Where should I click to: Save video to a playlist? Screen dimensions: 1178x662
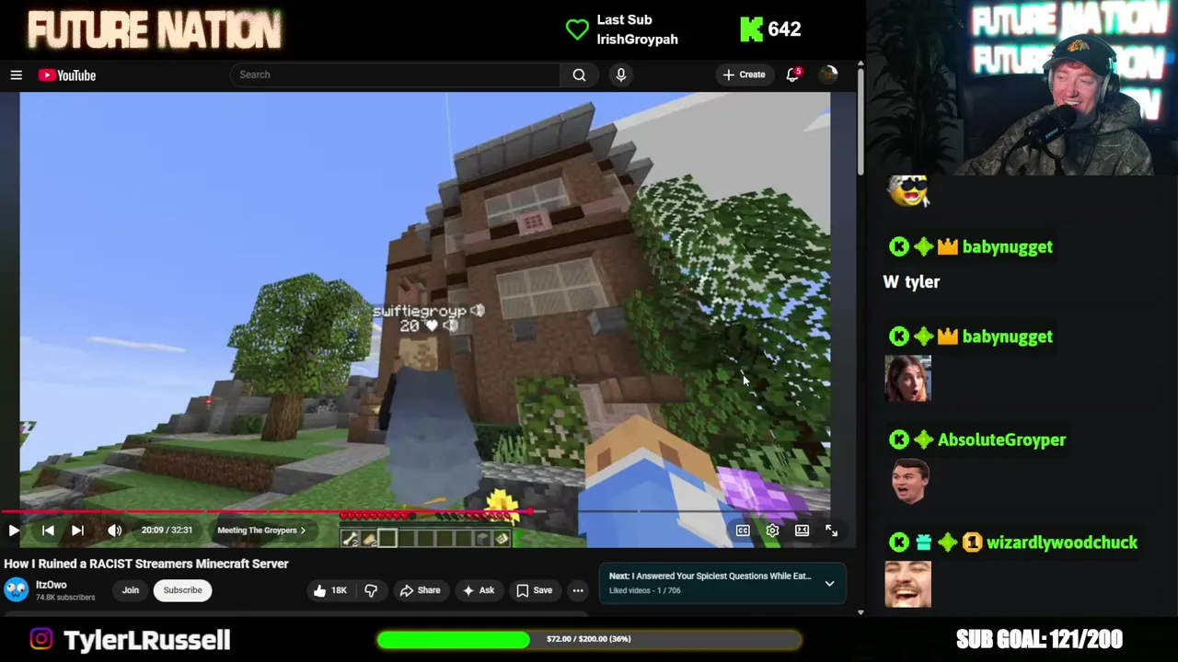click(534, 590)
